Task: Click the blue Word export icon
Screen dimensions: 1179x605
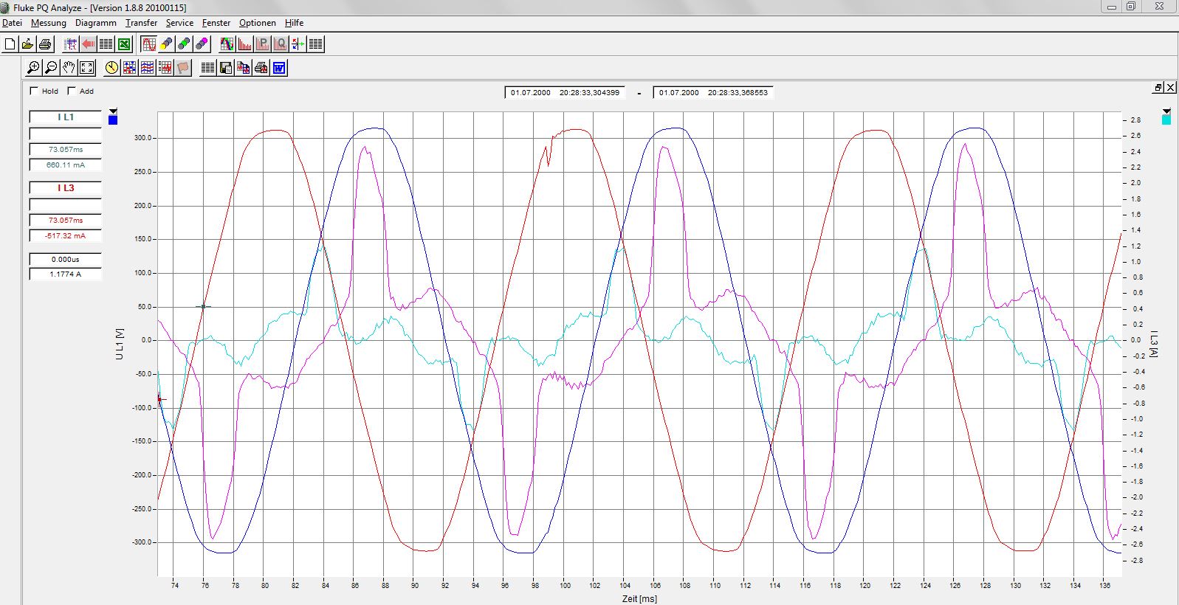Action: pyautogui.click(x=279, y=68)
